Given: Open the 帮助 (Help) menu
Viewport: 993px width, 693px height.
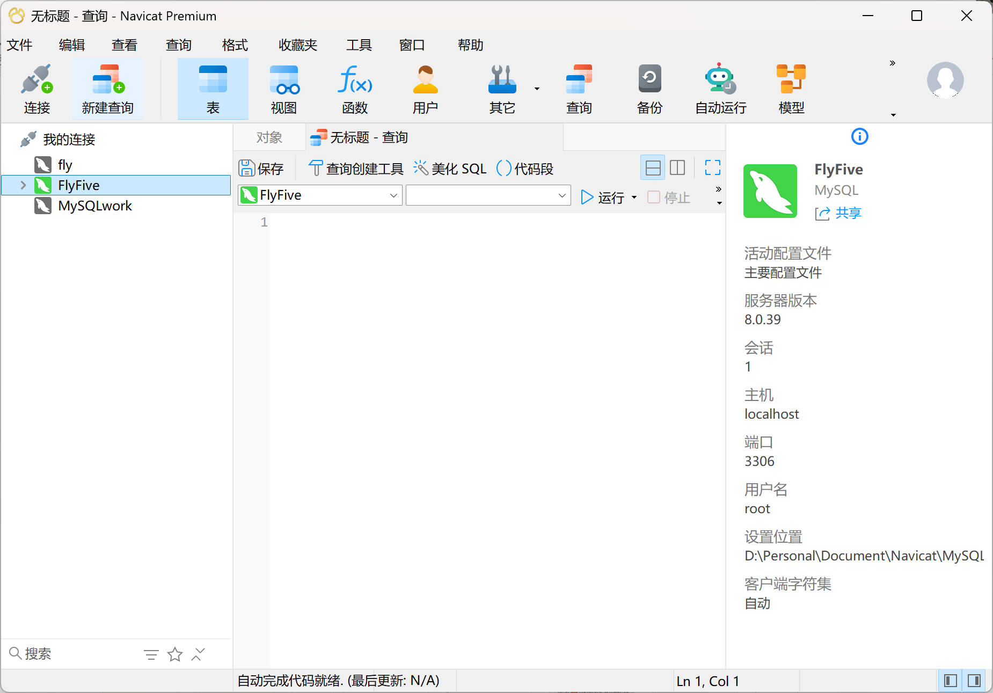Looking at the screenshot, I should coord(471,45).
